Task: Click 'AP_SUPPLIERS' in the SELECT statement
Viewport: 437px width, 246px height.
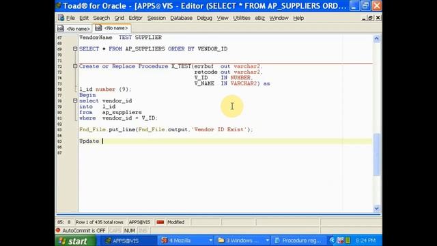Action: (x=145, y=49)
